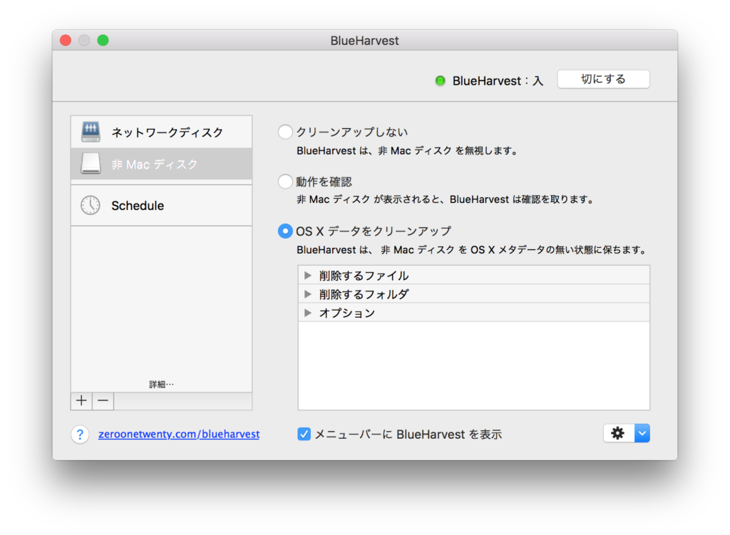The width and height of the screenshot is (730, 535).
Task: Click the 切にする button
Action: [603, 79]
